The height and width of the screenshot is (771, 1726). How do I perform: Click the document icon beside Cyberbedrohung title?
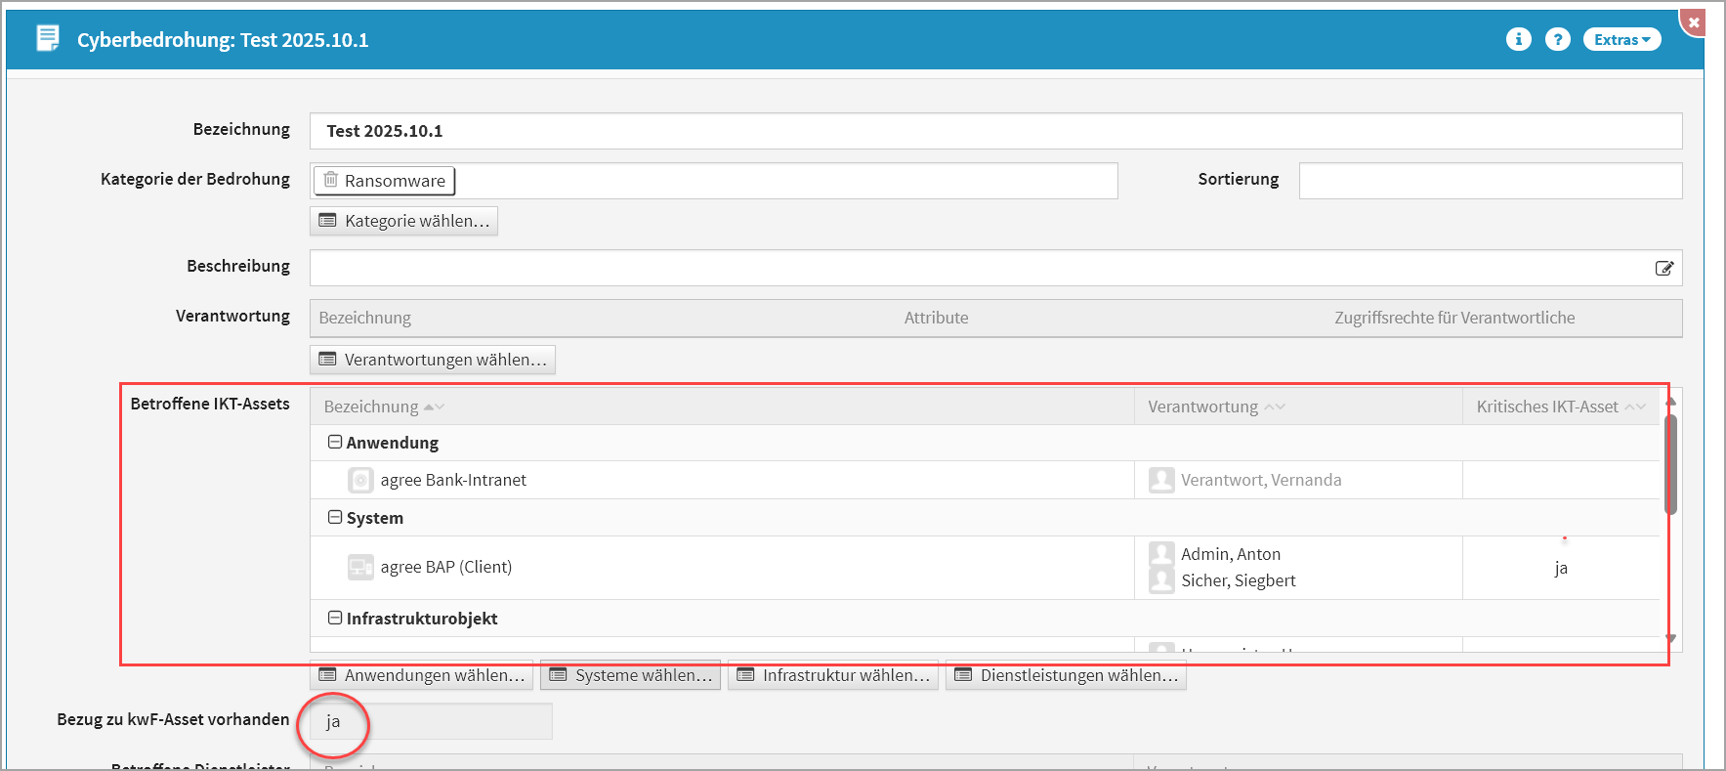pos(47,39)
